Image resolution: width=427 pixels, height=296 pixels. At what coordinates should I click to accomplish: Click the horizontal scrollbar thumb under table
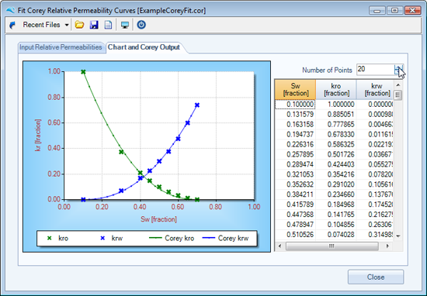coord(332,246)
